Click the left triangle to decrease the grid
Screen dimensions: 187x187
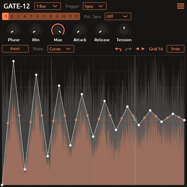(x=137, y=49)
